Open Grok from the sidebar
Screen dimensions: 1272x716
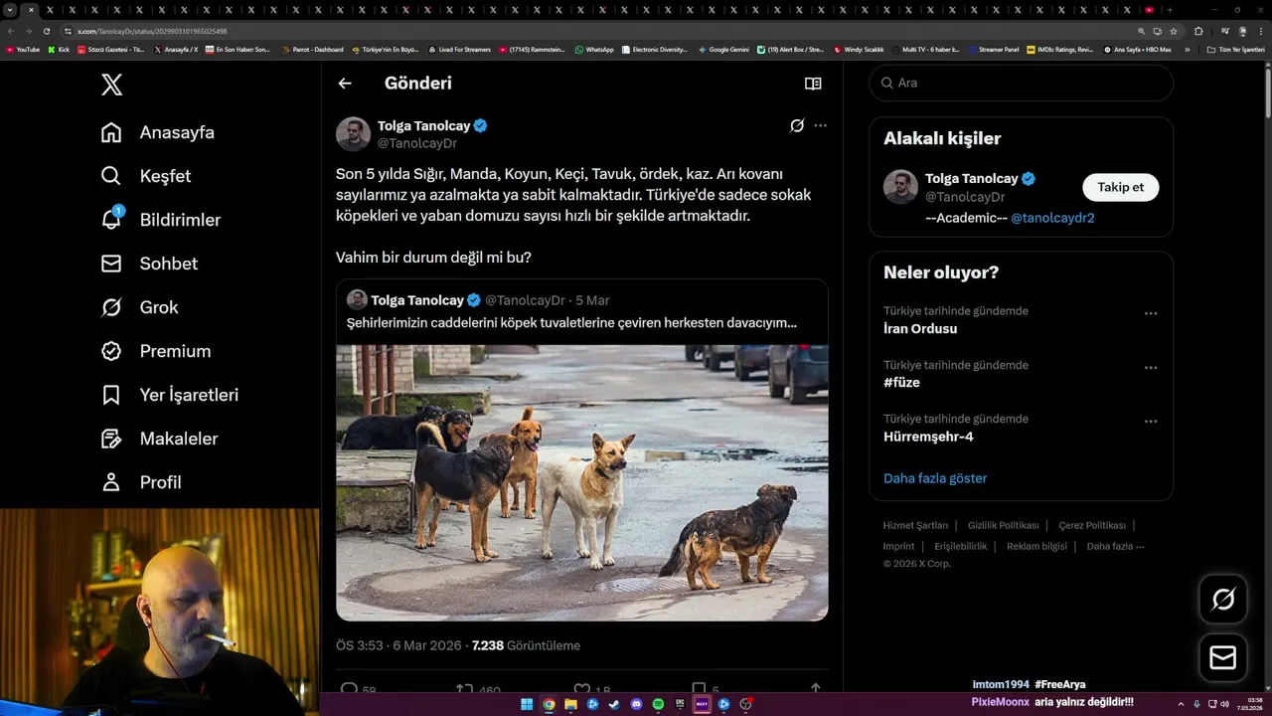(139, 307)
